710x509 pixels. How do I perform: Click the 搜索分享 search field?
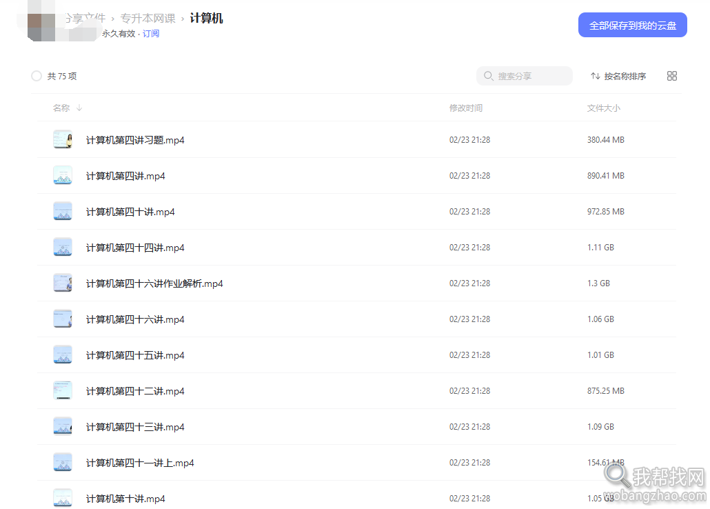525,76
